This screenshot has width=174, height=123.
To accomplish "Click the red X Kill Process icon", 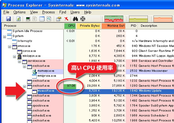I will pos(66,19).
